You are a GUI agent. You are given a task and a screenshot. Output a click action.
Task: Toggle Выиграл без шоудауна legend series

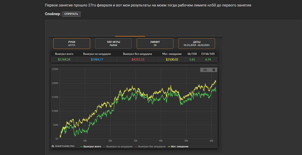151,146
